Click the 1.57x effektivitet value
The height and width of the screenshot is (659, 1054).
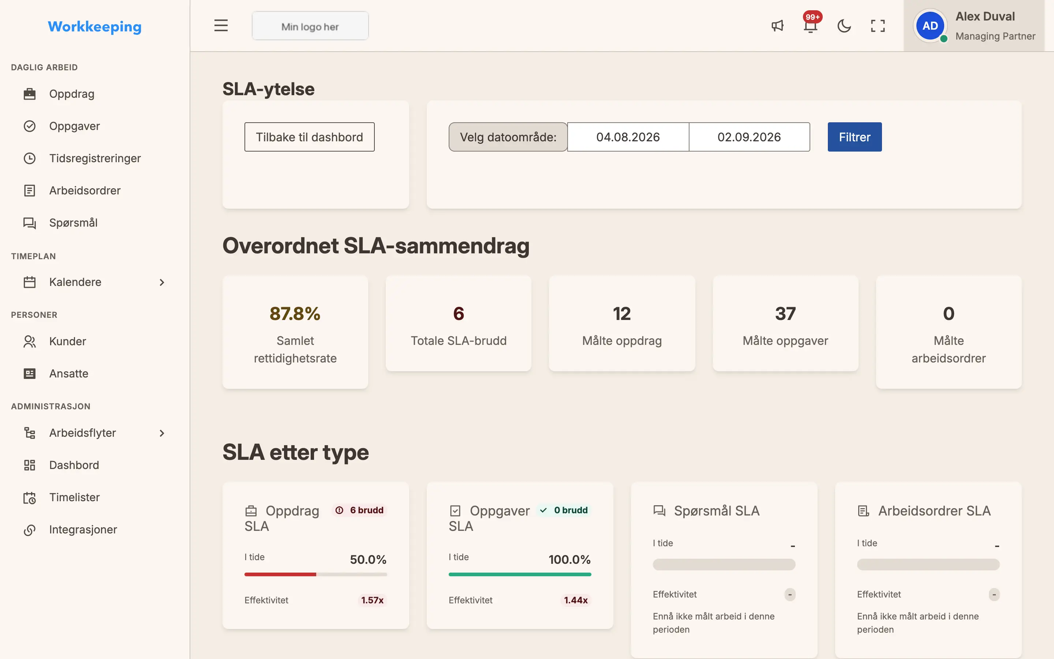[373, 600]
